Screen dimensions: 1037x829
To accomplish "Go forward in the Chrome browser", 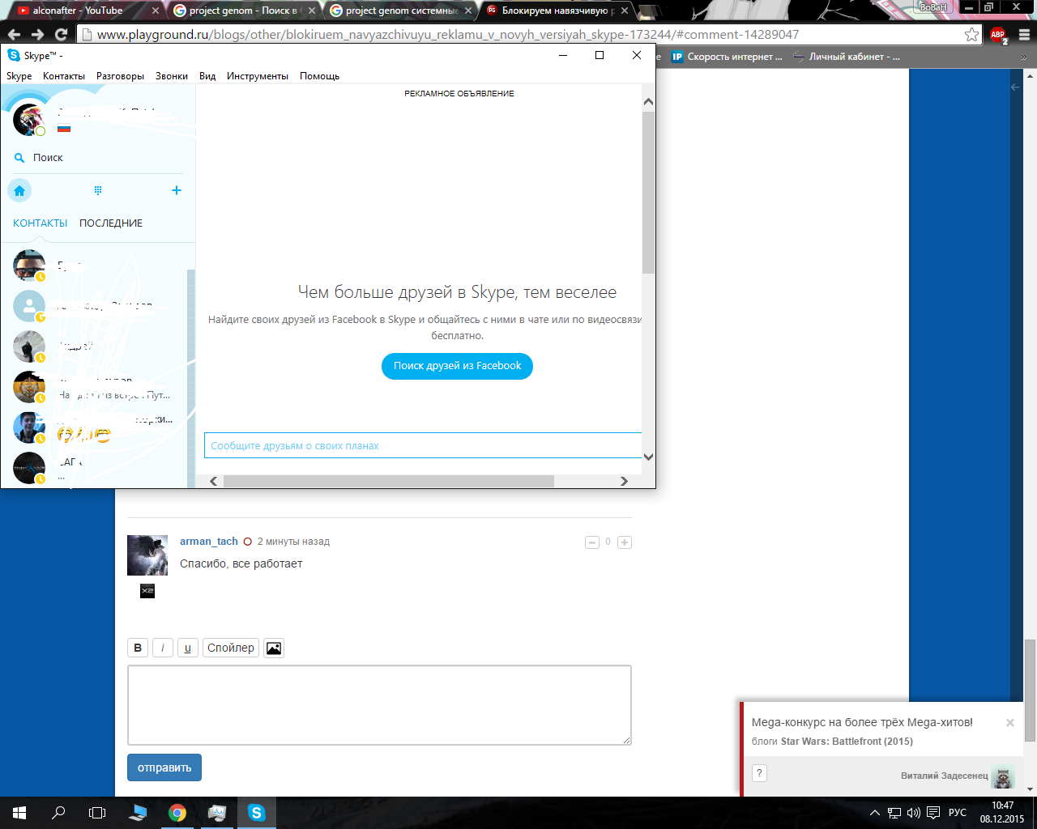I will (37, 34).
